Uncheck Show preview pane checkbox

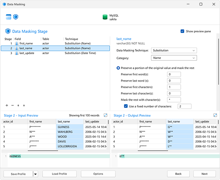click(x=182, y=31)
